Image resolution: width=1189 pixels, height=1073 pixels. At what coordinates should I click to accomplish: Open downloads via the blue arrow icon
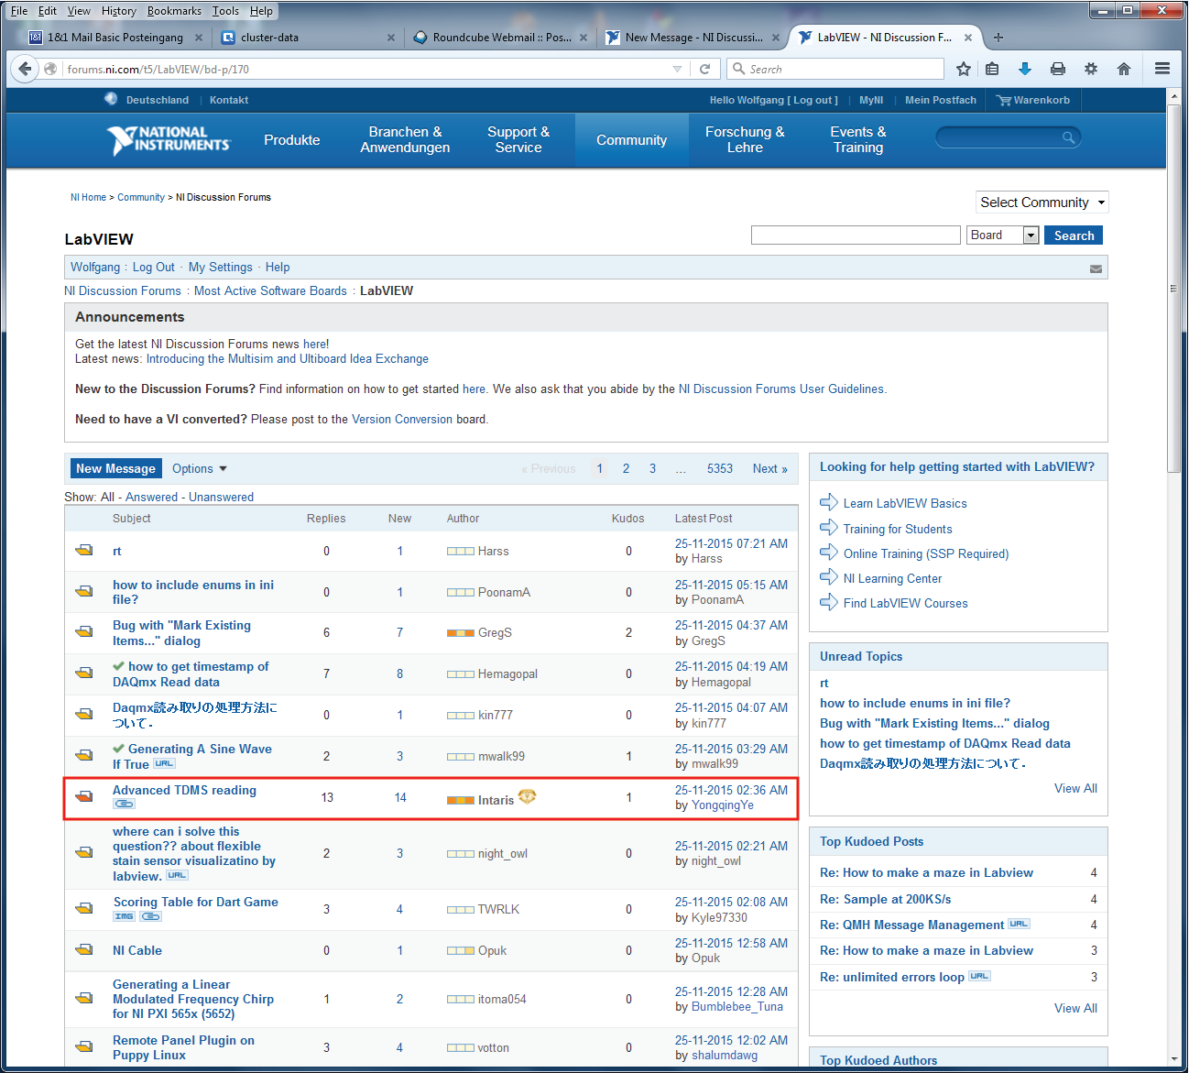tap(1025, 69)
